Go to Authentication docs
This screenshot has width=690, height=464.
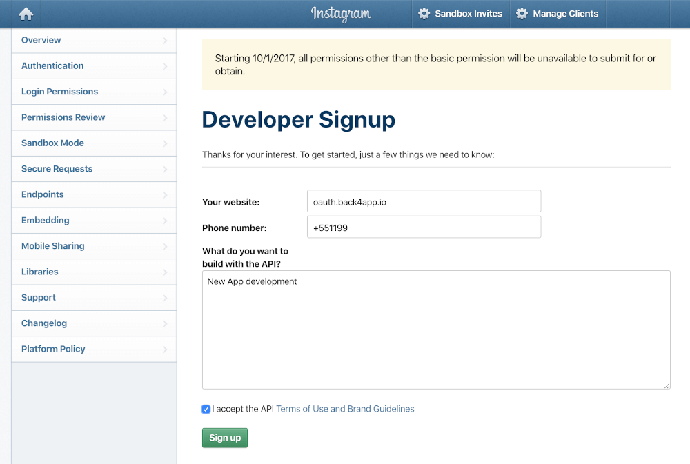point(94,66)
